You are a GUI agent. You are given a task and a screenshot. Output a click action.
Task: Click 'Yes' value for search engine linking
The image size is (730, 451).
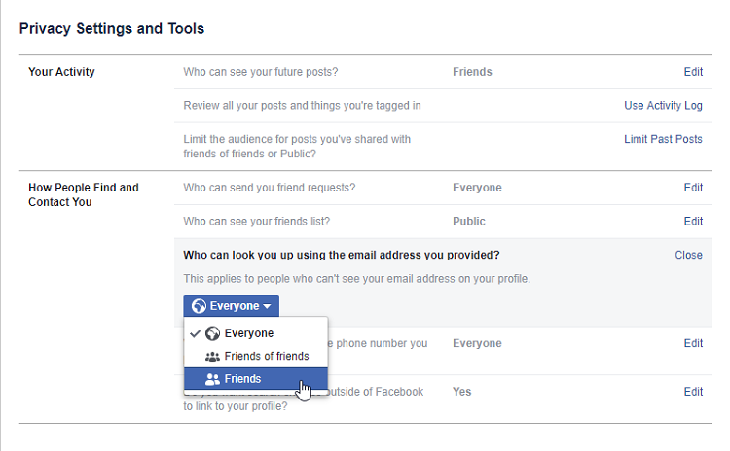[x=461, y=392]
